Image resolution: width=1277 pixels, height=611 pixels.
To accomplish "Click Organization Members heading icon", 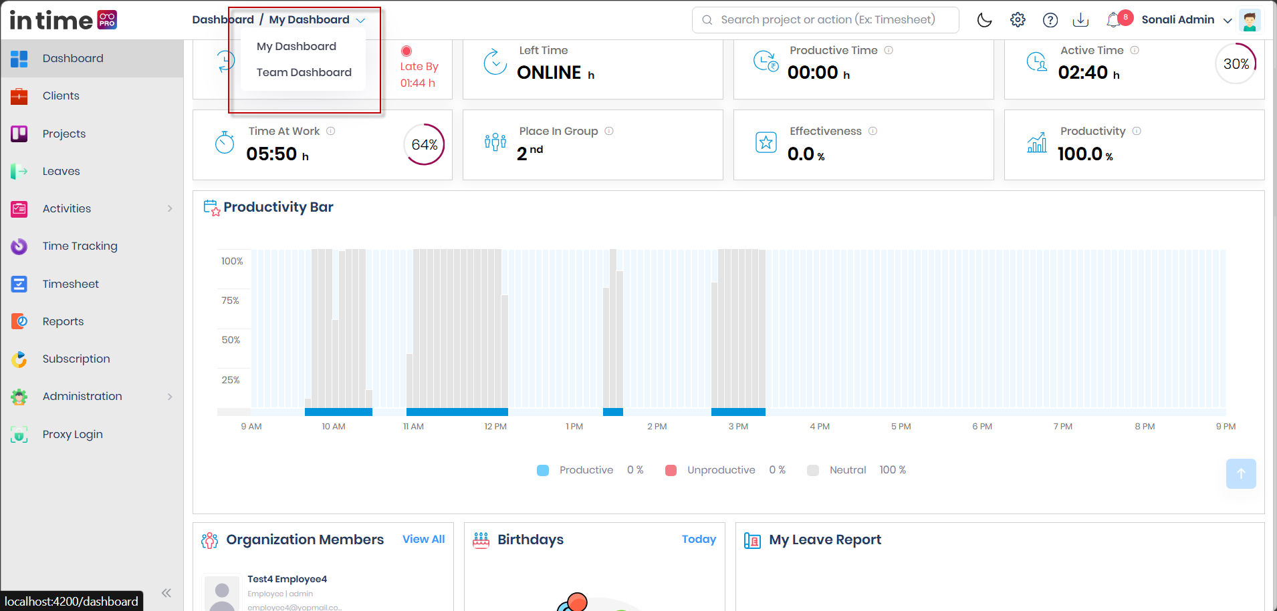I will (x=210, y=540).
